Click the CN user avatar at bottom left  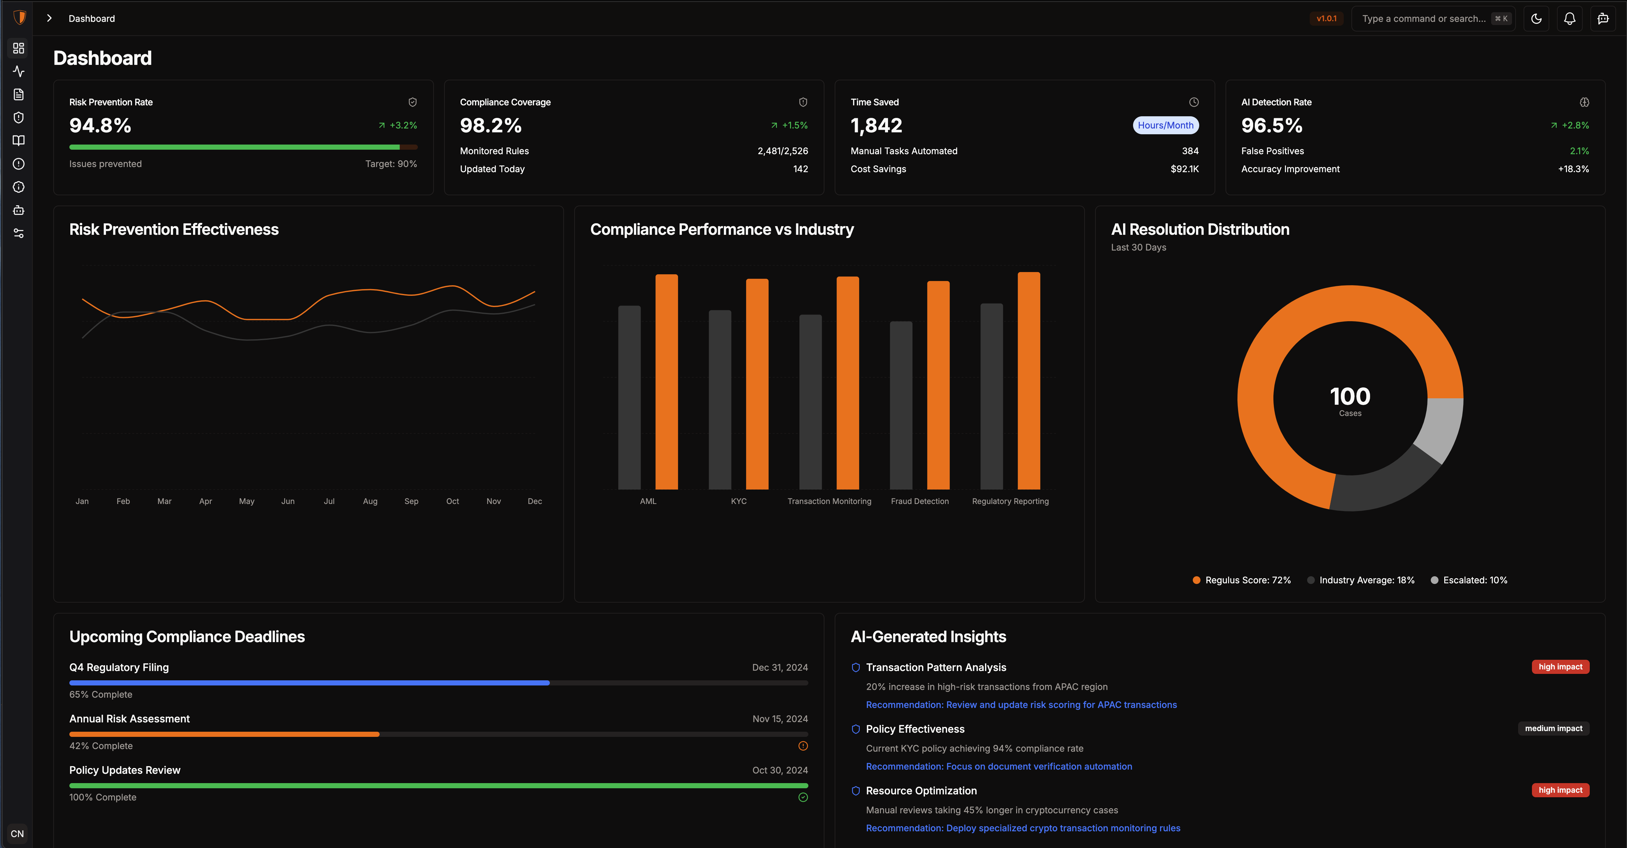point(17,834)
